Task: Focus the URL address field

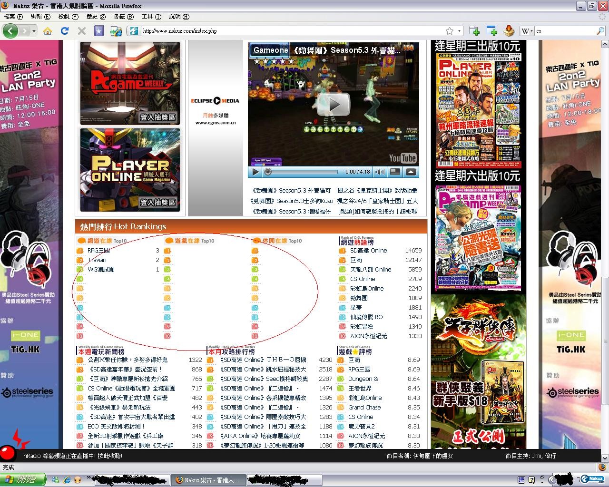Action: click(293, 31)
